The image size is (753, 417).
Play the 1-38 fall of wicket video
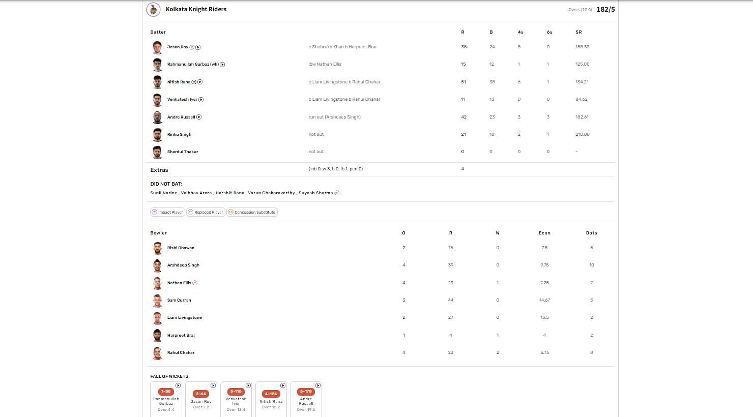tap(178, 385)
